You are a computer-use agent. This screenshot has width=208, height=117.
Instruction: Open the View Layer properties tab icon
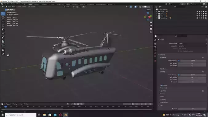(x=155, y=50)
